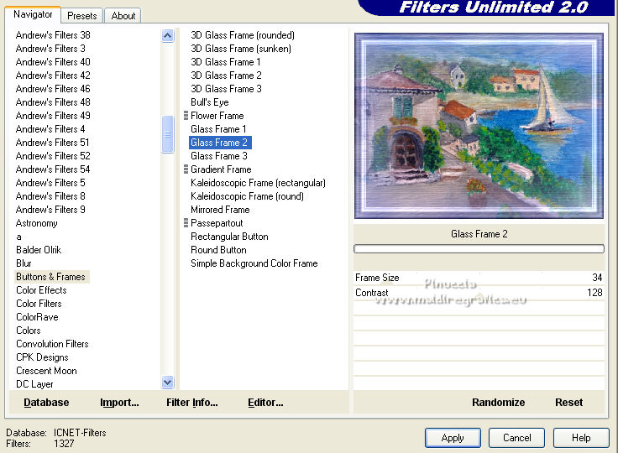Screen dimensions: 618x453
Task: Click the Import... button
Action: tap(119, 402)
